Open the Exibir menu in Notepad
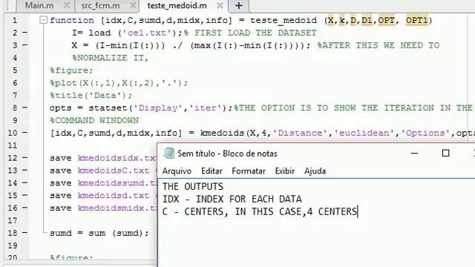475x267 pixels. [x=285, y=171]
